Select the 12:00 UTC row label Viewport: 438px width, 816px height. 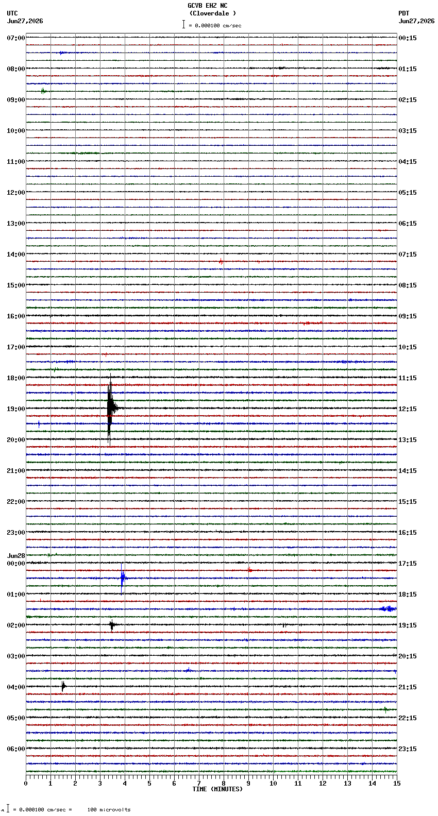tap(16, 193)
